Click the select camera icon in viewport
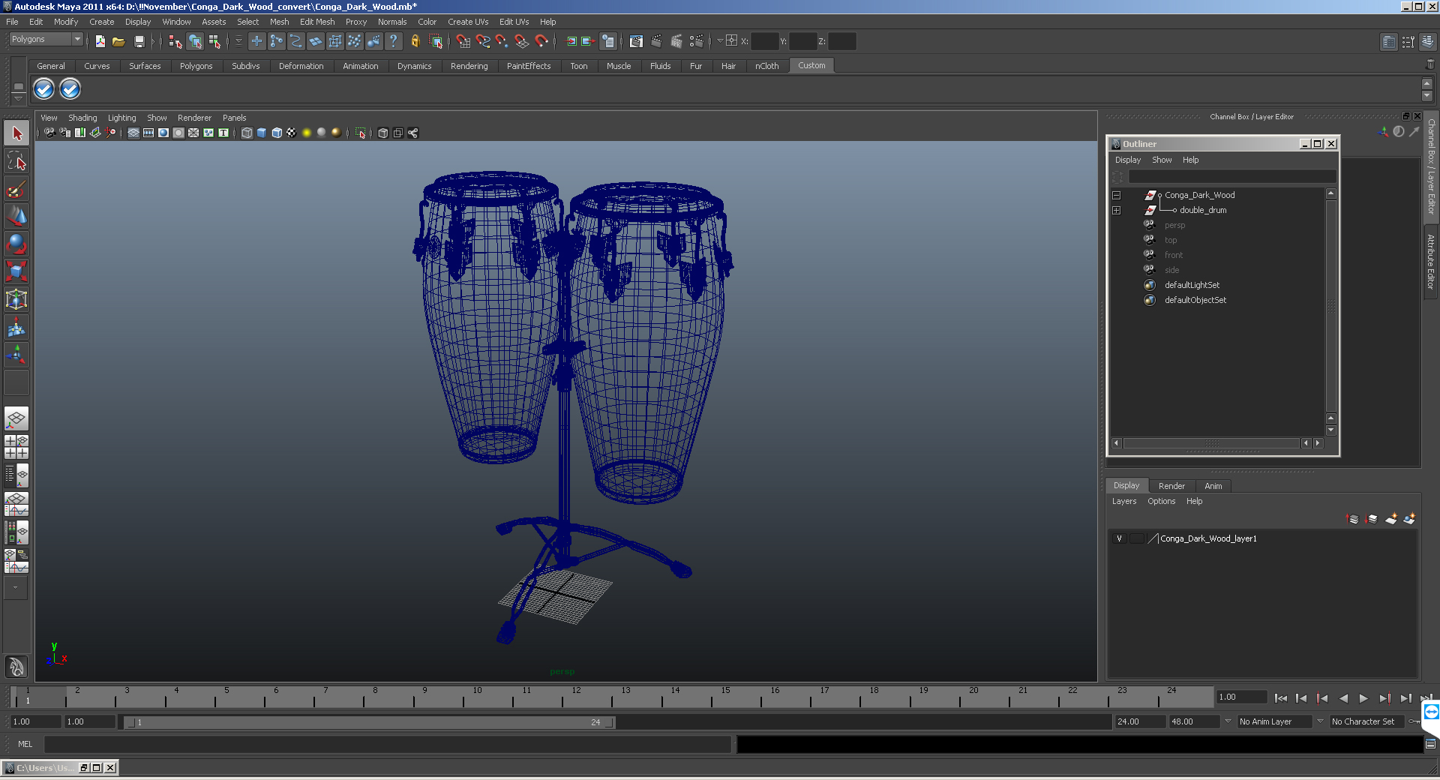The image size is (1440, 780). pos(49,133)
